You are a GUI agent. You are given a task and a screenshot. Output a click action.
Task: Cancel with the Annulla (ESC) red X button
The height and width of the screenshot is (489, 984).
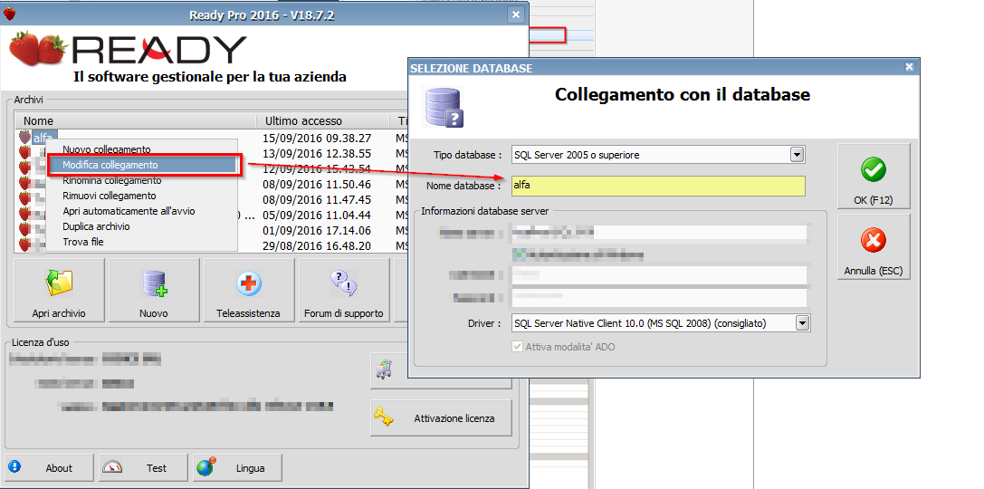(874, 246)
